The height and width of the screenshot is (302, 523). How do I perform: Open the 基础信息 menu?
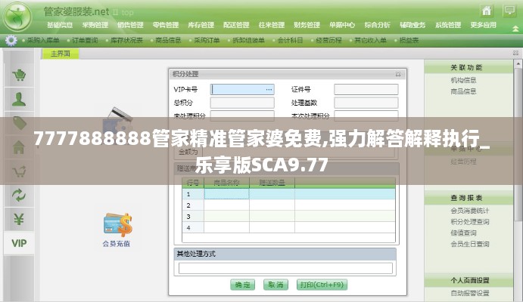pos(60,25)
